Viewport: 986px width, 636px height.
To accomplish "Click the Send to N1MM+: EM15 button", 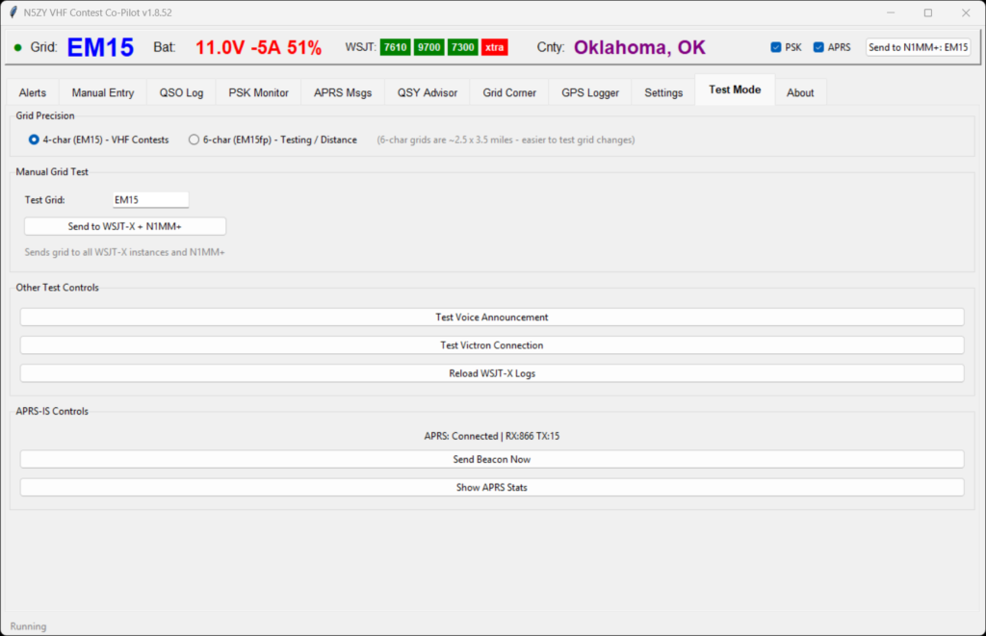I will coord(919,47).
